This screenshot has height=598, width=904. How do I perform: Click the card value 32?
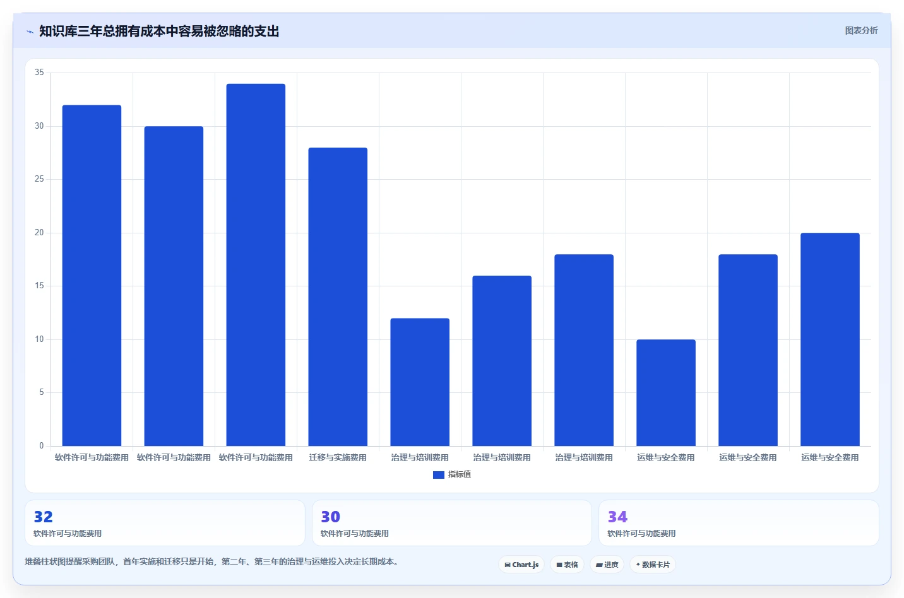[x=43, y=517]
